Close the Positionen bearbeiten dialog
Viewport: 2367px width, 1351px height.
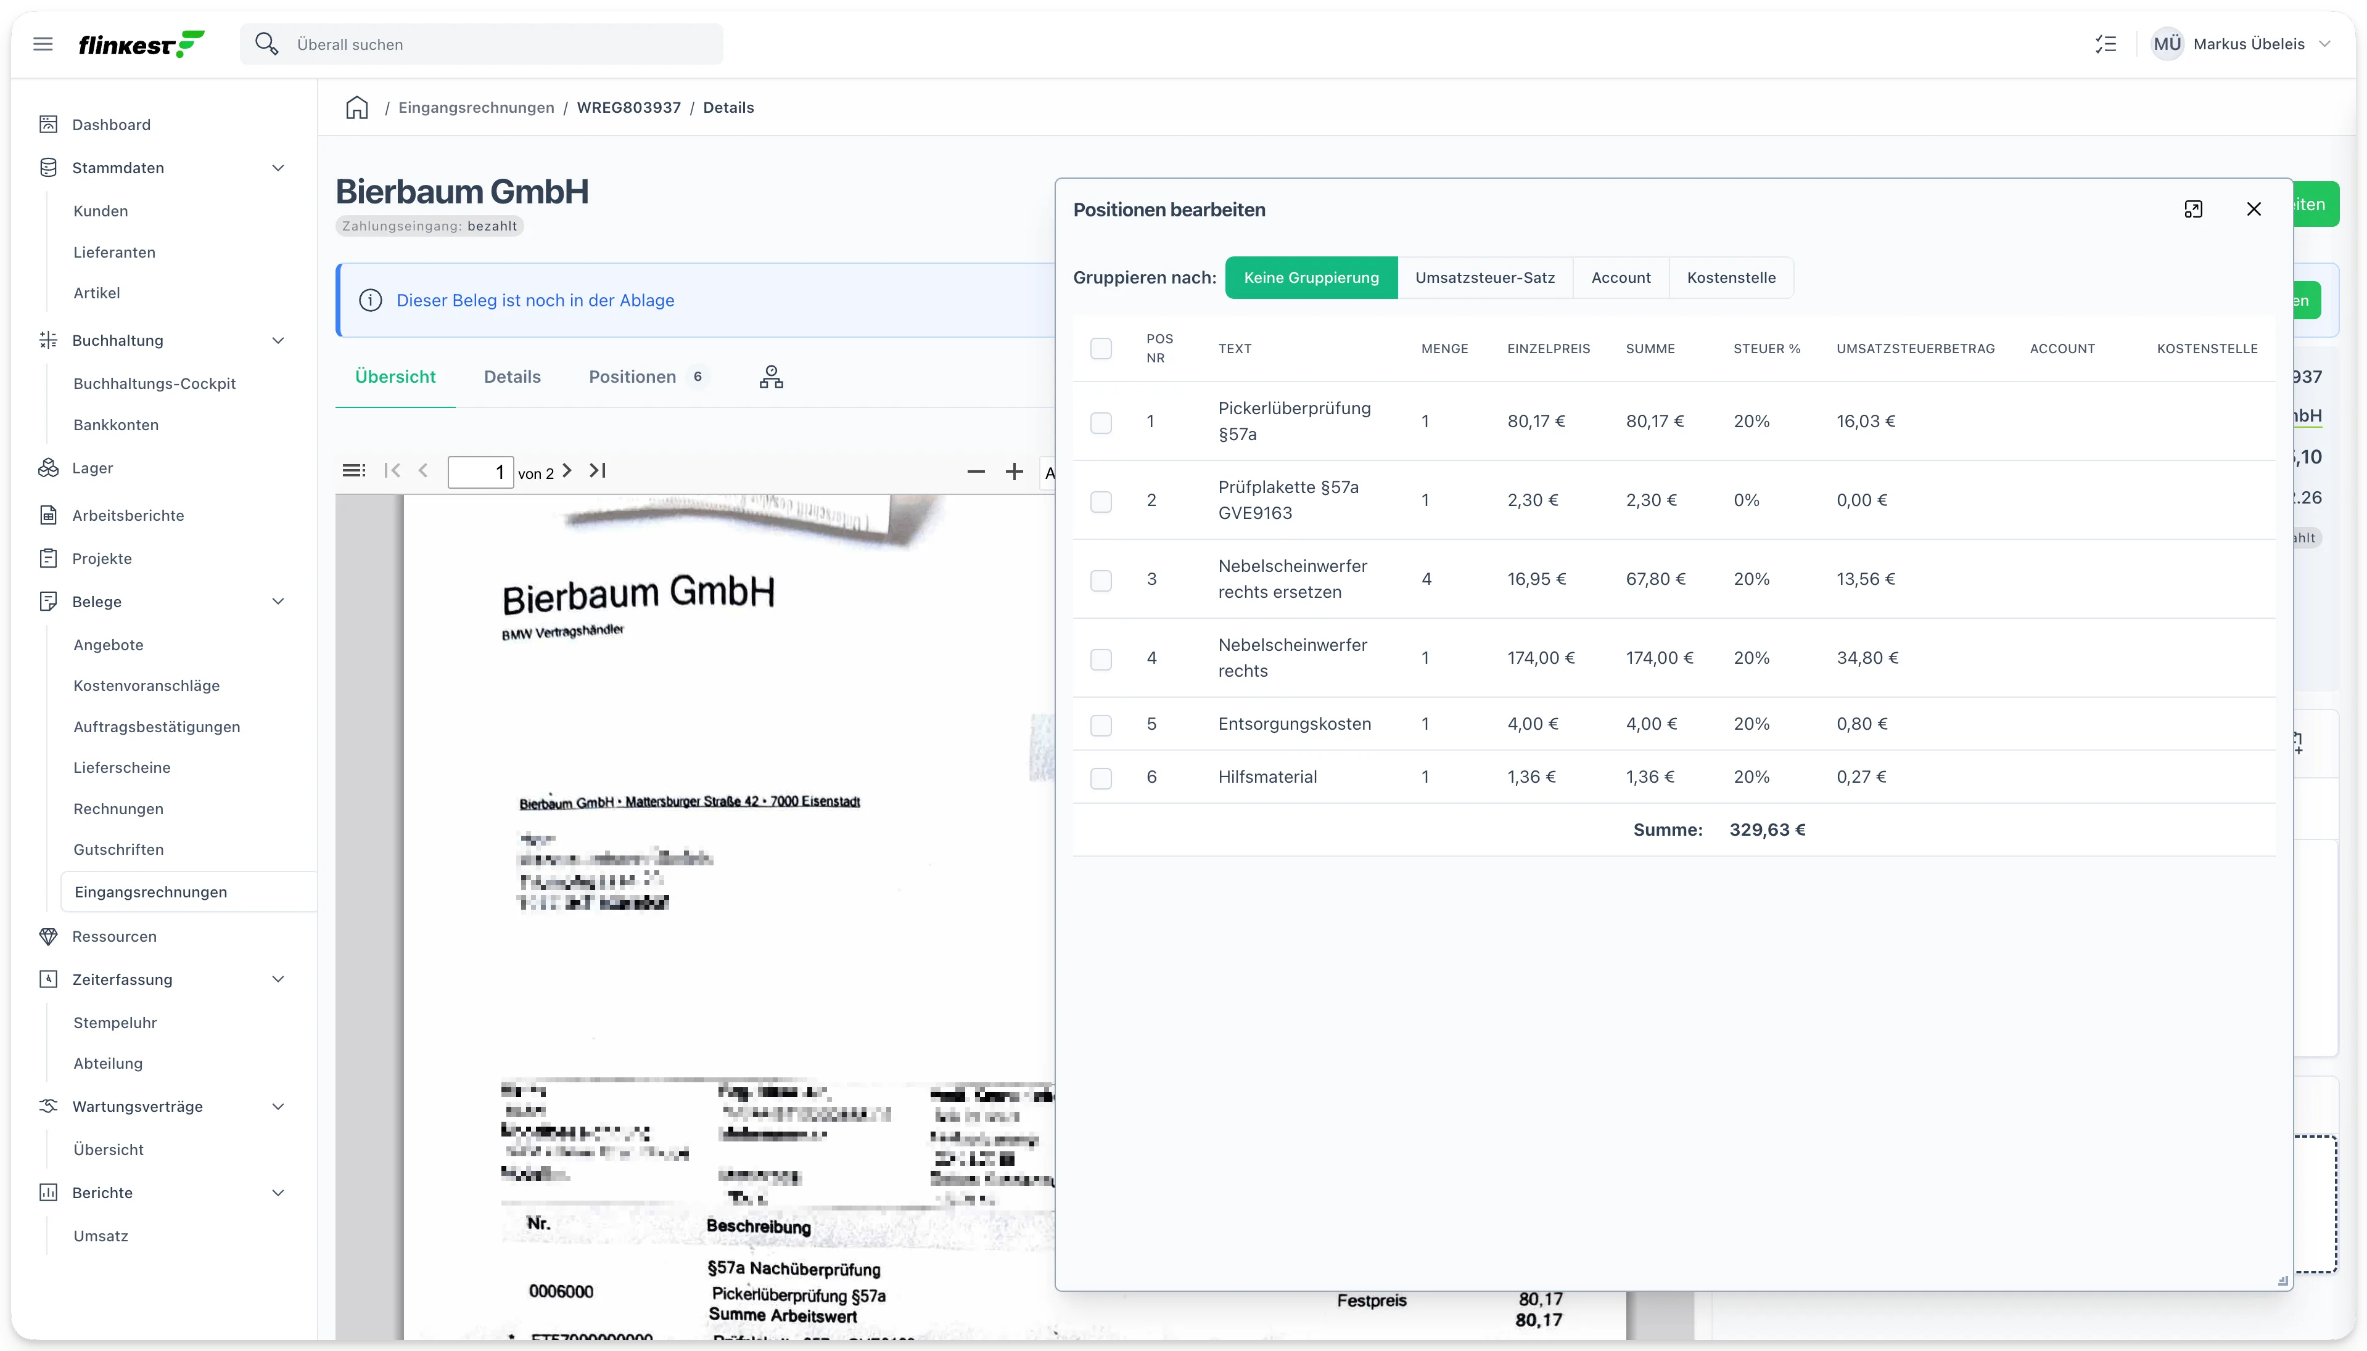click(x=2254, y=209)
